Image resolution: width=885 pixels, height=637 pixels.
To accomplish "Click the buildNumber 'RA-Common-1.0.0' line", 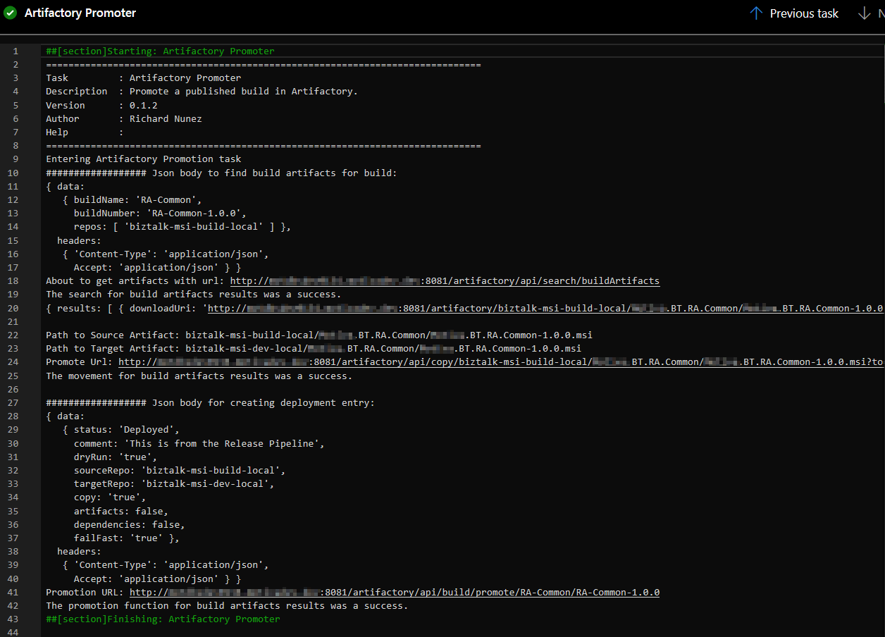I will (x=160, y=214).
